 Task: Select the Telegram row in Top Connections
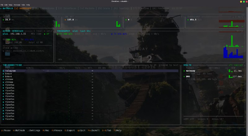[x=91, y=71]
